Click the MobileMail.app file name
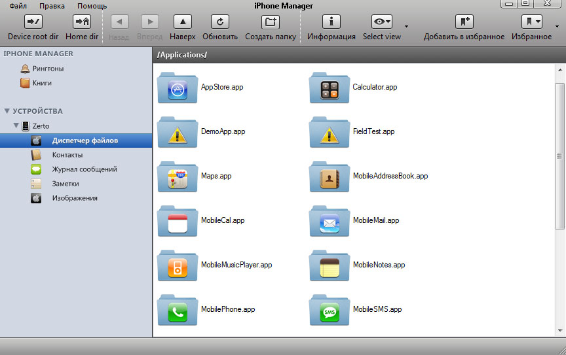 376,220
